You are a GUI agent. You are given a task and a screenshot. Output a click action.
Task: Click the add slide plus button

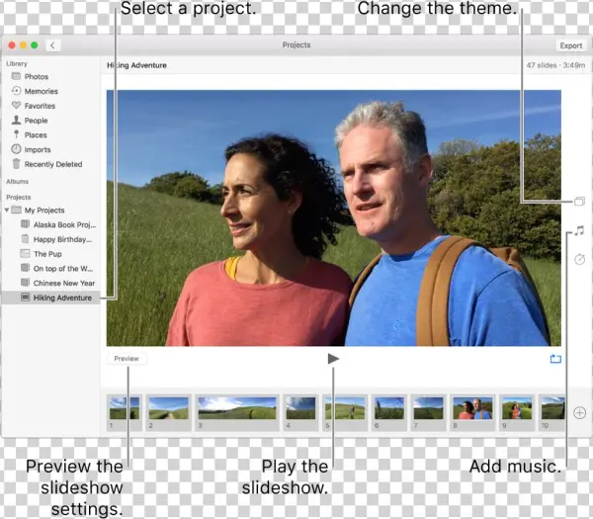point(579,412)
